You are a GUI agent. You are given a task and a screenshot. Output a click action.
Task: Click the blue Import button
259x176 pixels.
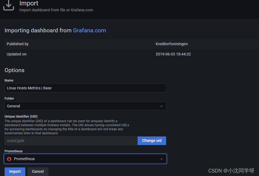[x=15, y=171]
